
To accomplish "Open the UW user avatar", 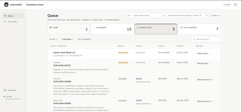I will [235, 5].
